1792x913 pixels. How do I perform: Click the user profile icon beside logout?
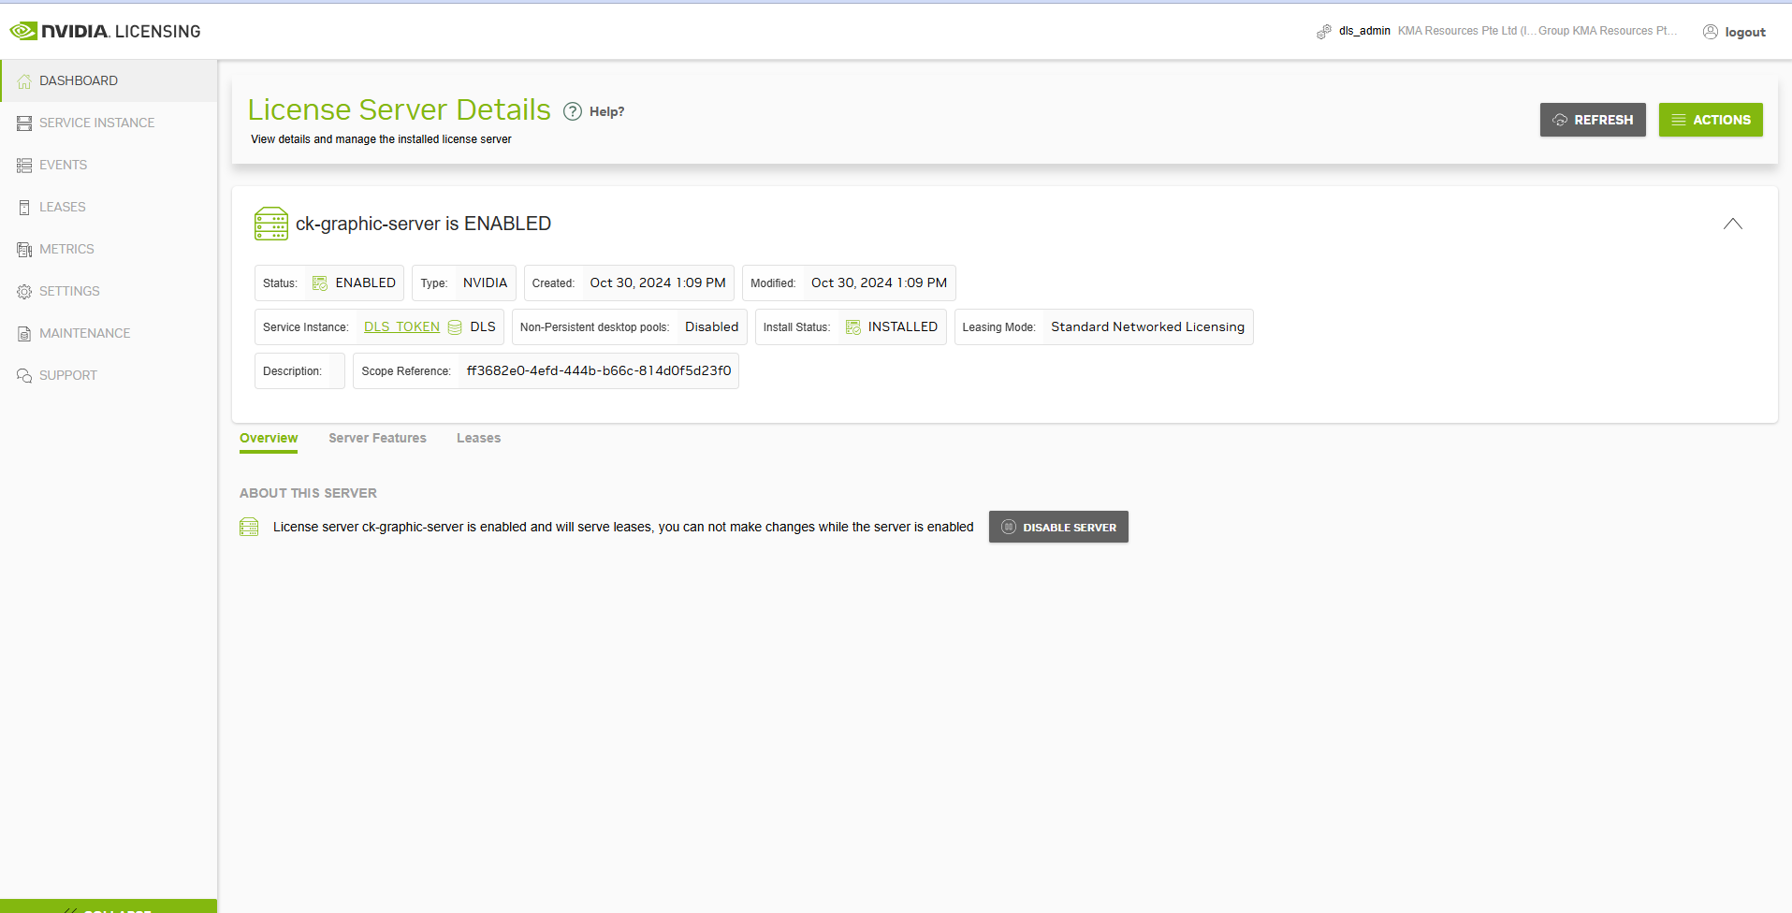(1711, 32)
